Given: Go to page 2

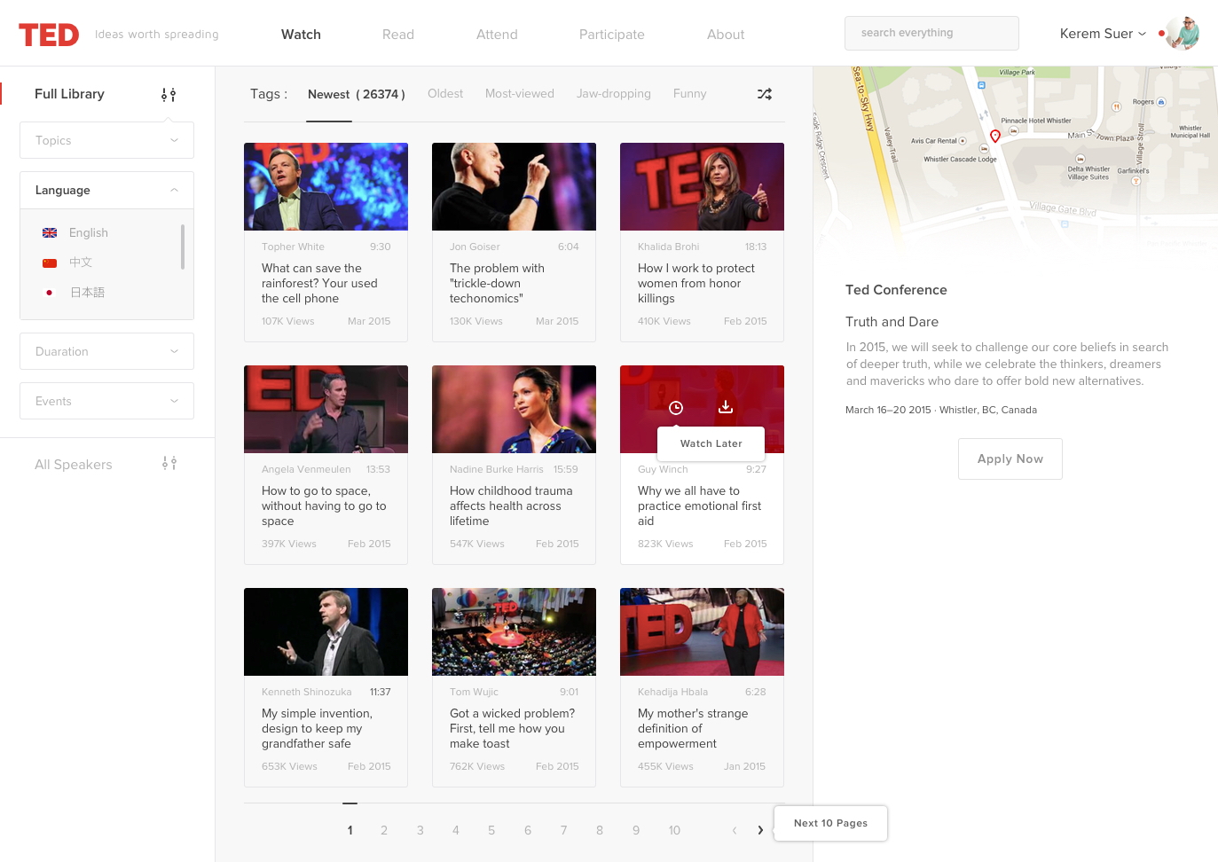Looking at the screenshot, I should [384, 830].
